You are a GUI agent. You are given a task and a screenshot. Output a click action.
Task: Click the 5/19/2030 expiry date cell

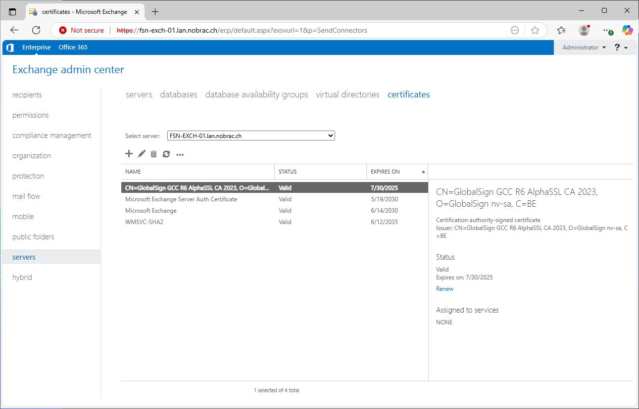click(384, 199)
